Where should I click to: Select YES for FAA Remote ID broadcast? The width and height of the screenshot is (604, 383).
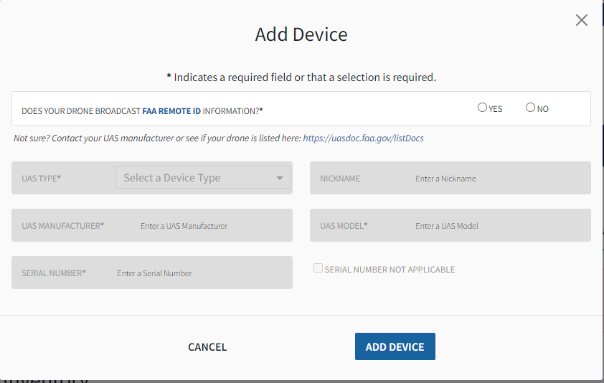pos(482,108)
